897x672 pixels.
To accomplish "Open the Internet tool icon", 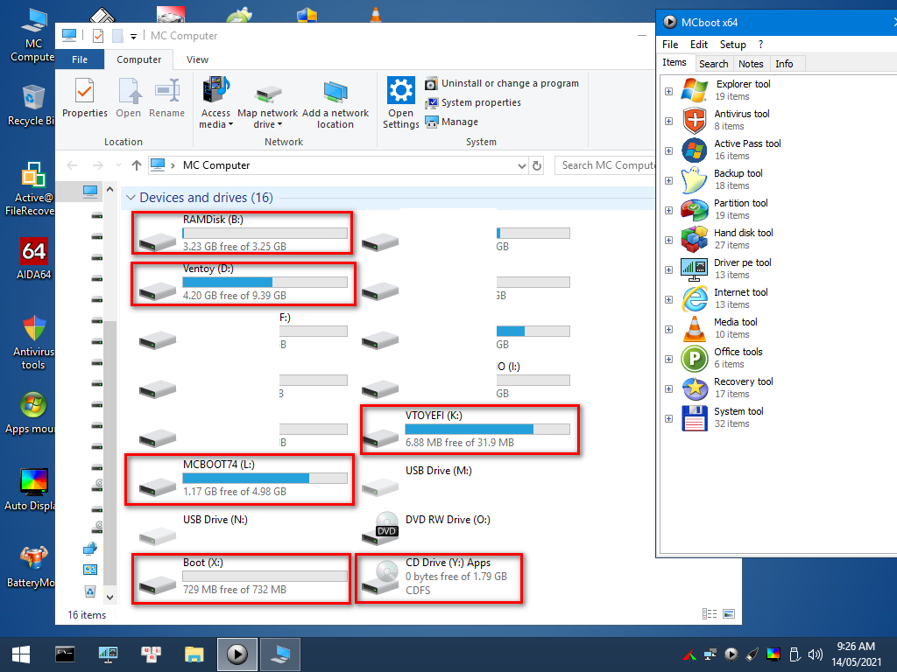I will coord(695,298).
